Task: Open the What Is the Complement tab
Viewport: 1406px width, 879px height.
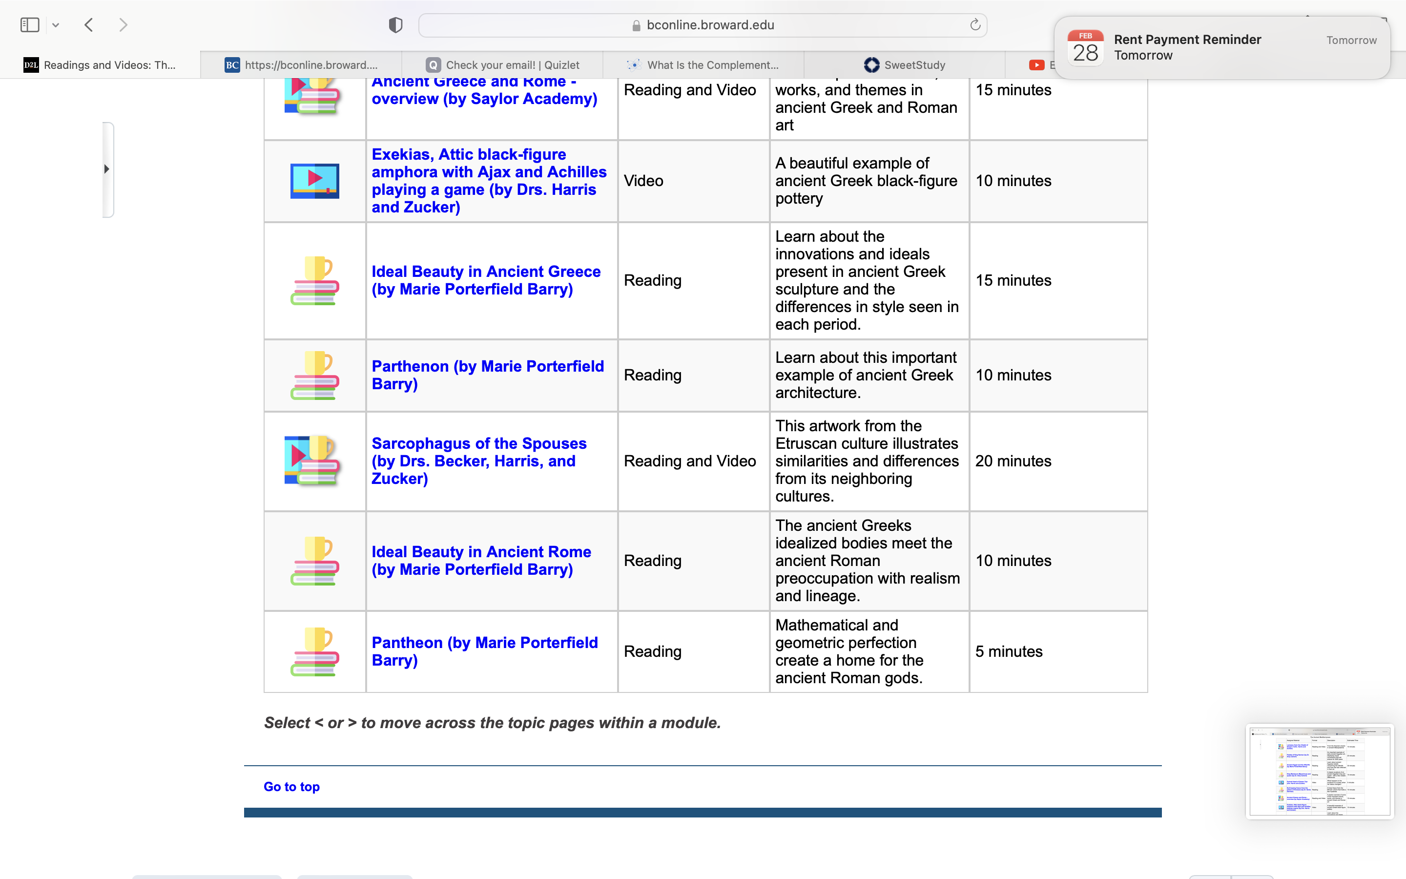Action: pos(703,64)
